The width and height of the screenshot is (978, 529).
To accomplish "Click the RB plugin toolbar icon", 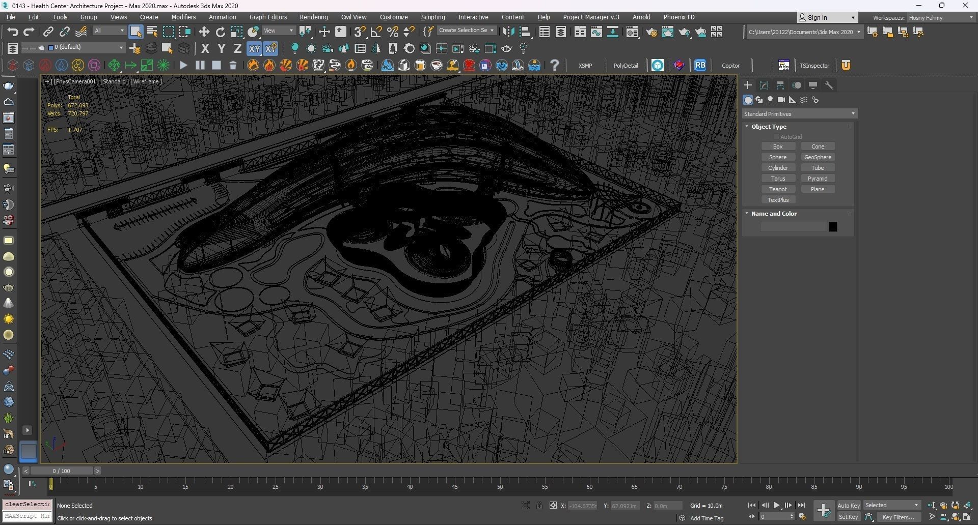I will 700,66.
